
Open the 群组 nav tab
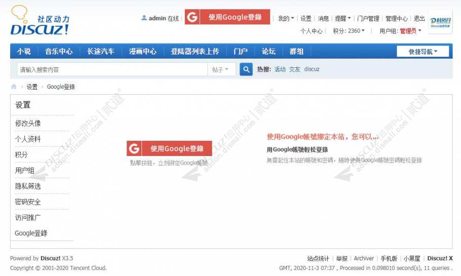(x=296, y=52)
